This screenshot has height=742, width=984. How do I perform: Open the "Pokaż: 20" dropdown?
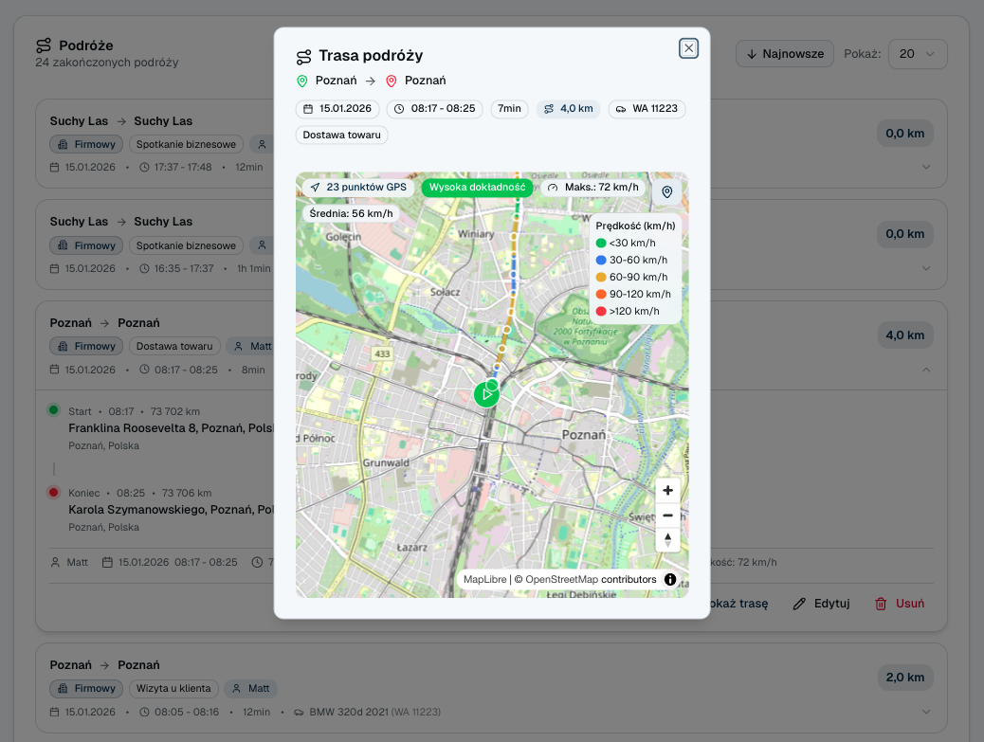coord(916,54)
